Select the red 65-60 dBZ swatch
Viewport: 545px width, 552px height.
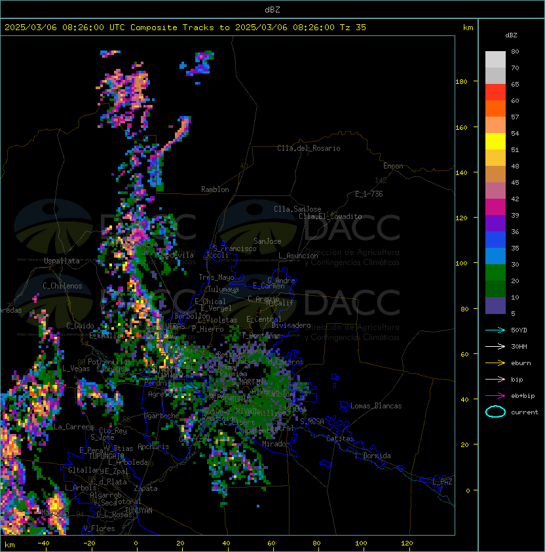(x=495, y=92)
